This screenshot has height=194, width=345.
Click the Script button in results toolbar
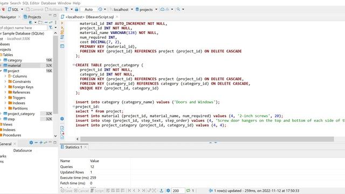click(97, 191)
